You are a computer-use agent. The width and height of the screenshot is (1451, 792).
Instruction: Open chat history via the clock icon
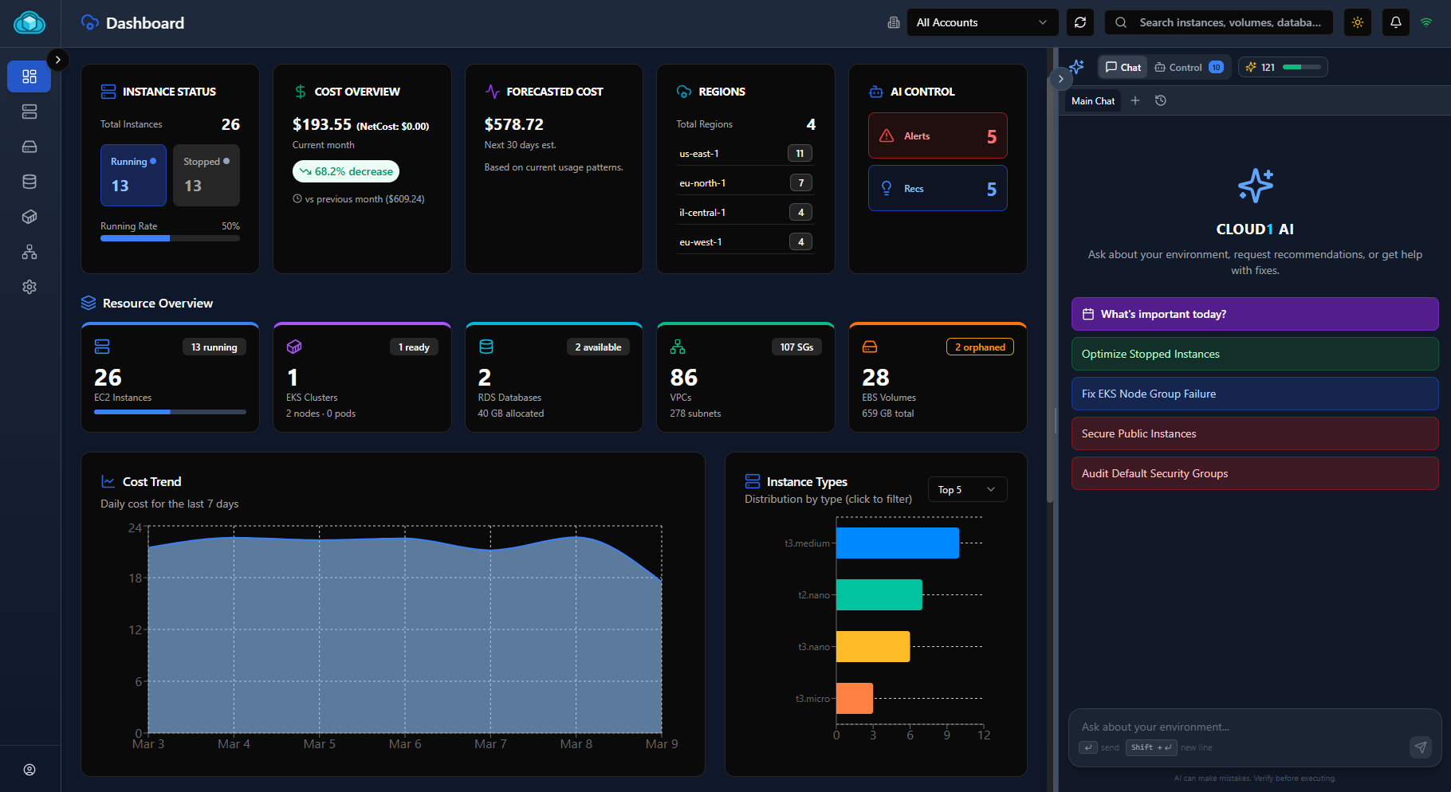[1161, 100]
